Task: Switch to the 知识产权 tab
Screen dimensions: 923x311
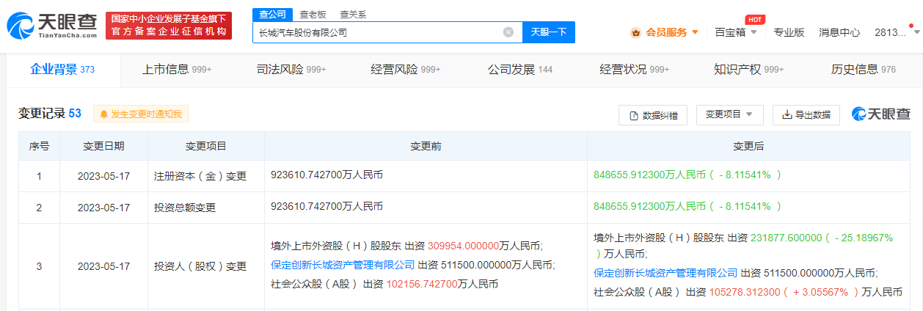Action: coord(748,70)
